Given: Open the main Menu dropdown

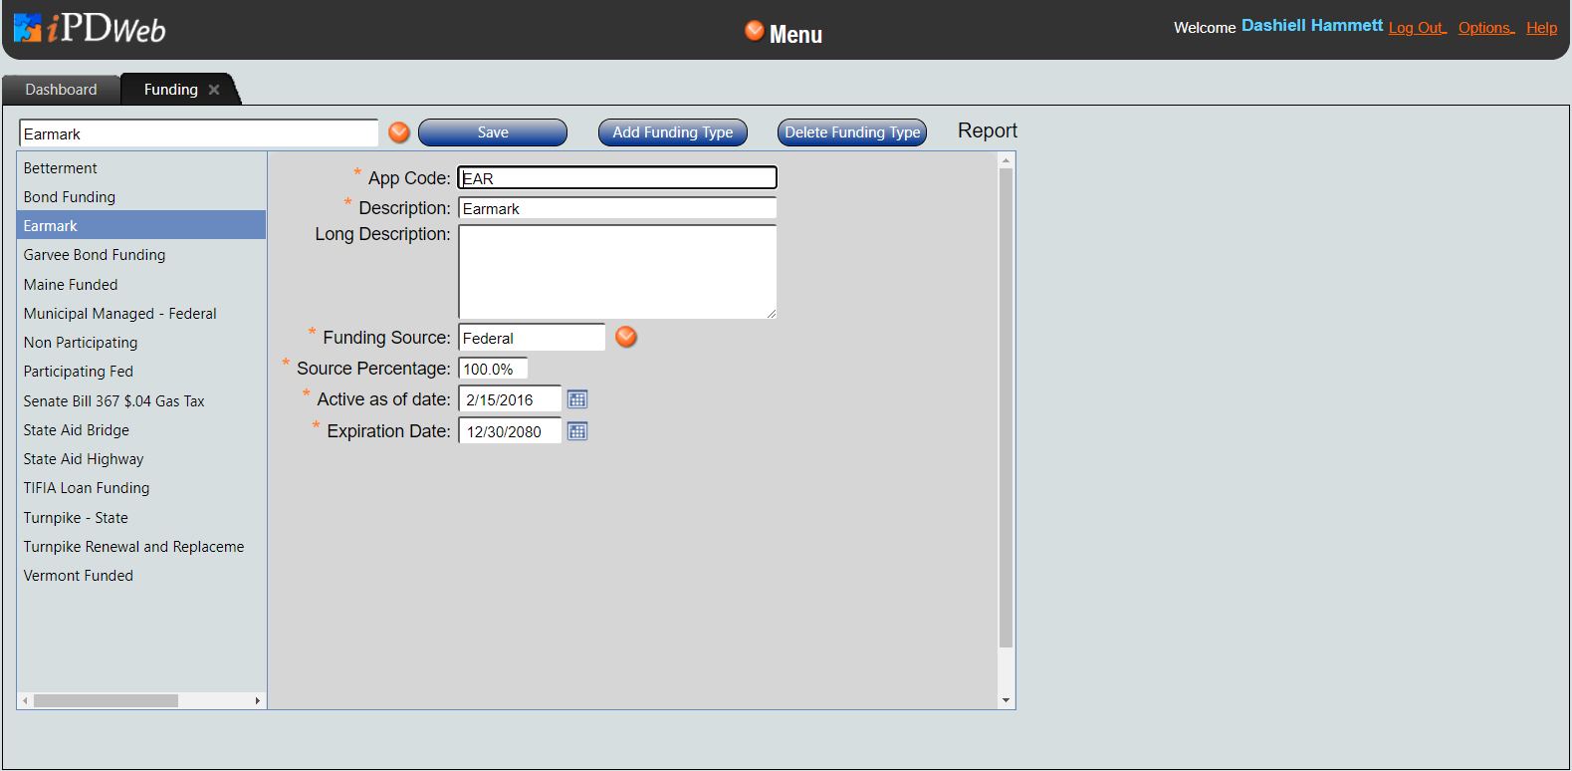Looking at the screenshot, I should point(784,34).
